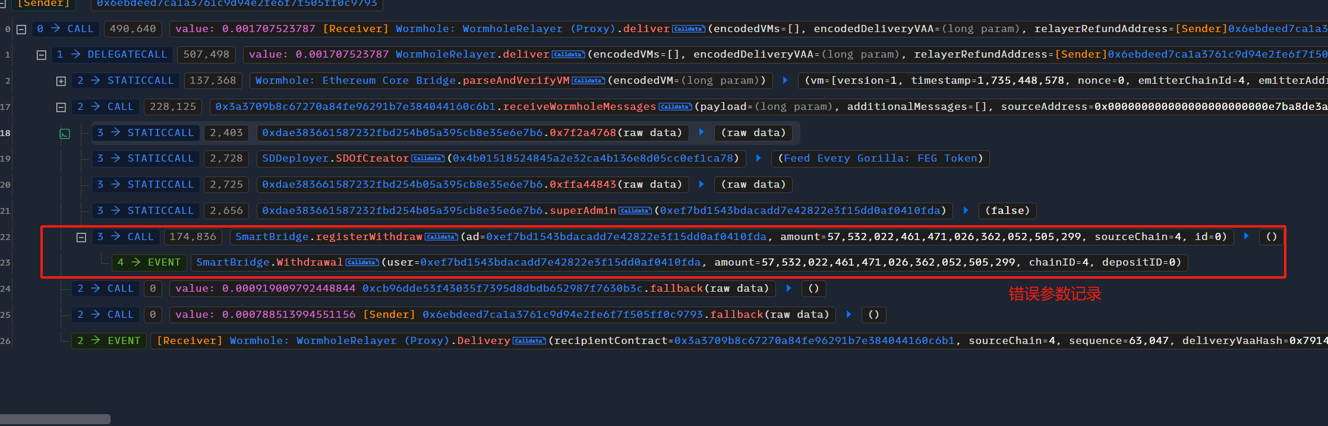Click calldata badge after WormholeRelayer.deliver
Viewport: 1328px width, 426px height.
569,55
